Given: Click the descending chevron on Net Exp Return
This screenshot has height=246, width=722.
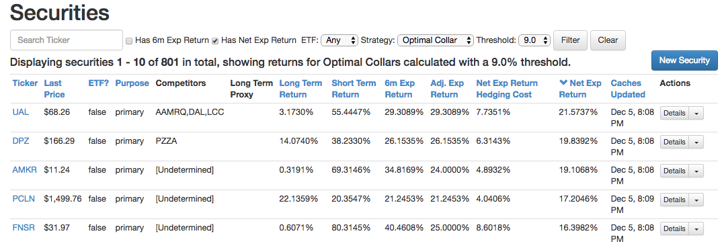Looking at the screenshot, I should tap(563, 83).
